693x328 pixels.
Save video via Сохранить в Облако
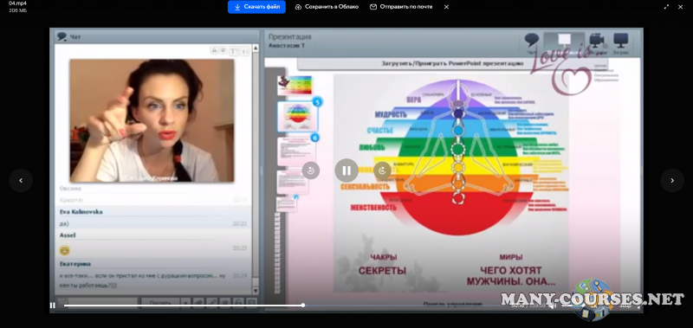tap(327, 7)
